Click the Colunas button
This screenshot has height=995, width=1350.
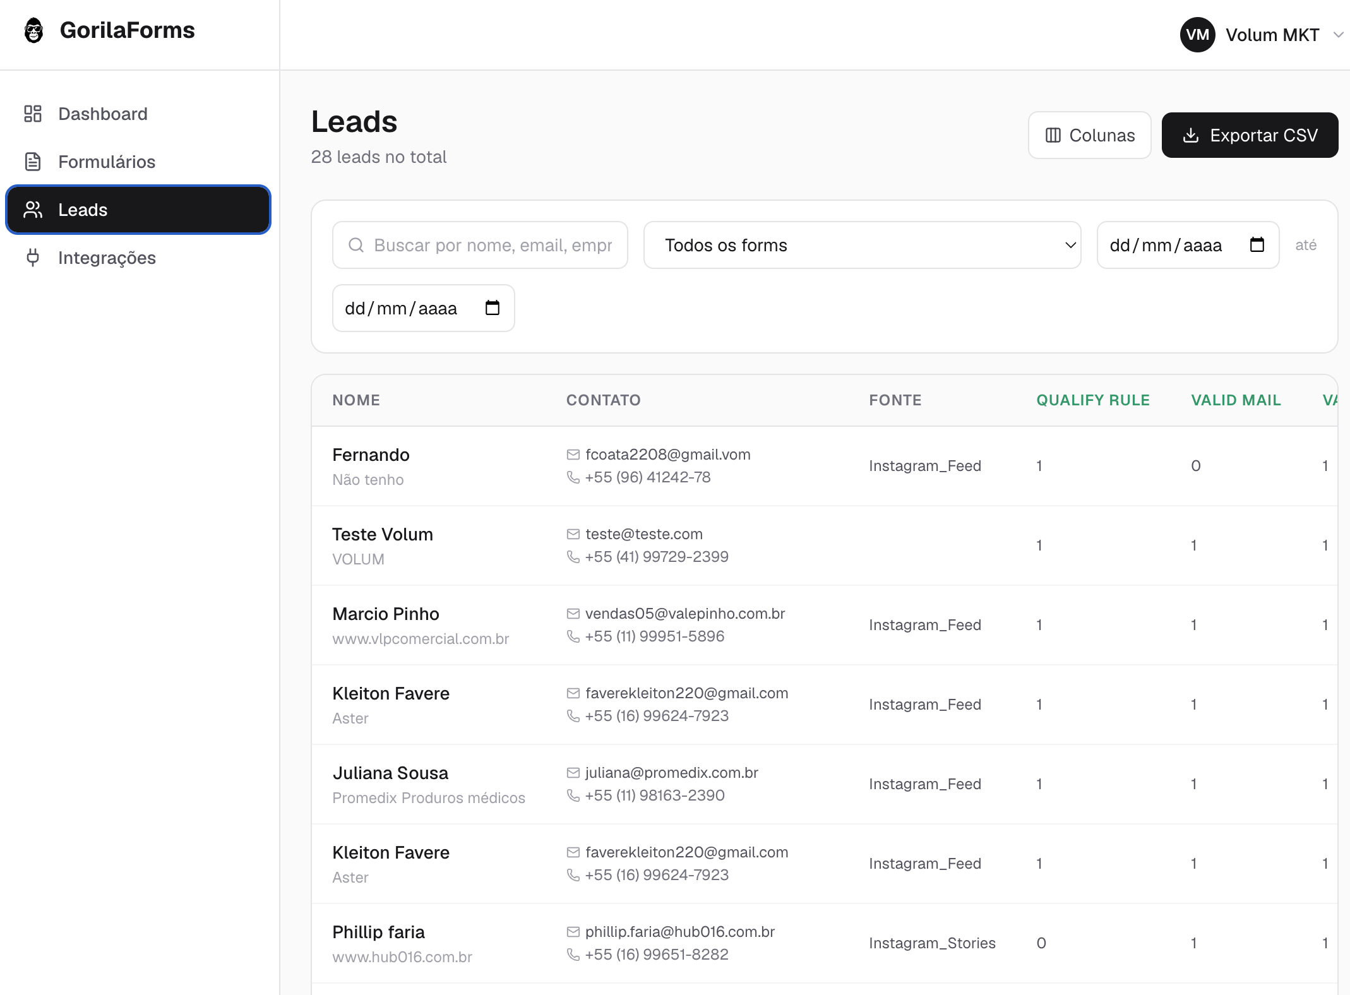(1089, 135)
